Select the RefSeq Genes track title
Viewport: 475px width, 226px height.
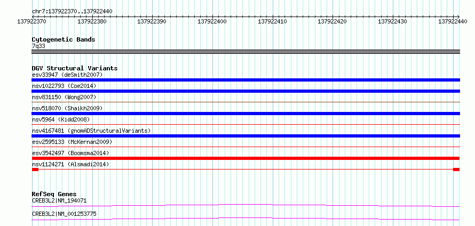tap(54, 194)
